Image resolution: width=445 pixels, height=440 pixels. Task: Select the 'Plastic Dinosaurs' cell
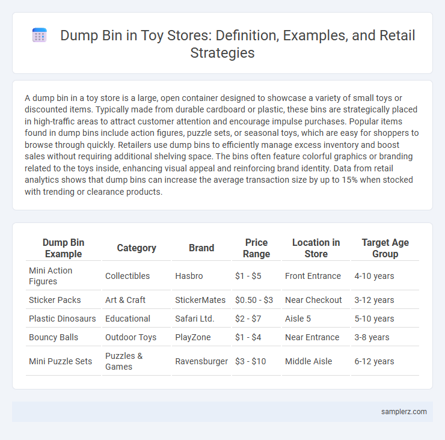(63, 319)
